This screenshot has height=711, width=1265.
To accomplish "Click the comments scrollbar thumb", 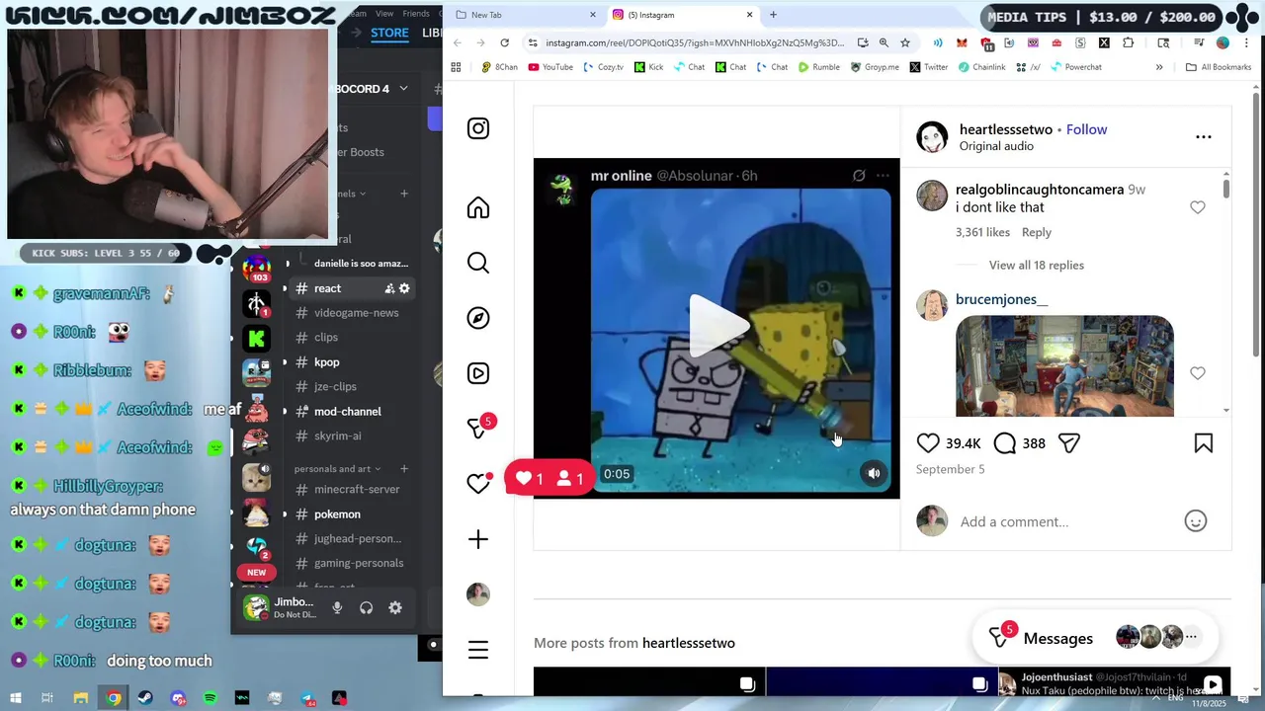I will [1226, 188].
